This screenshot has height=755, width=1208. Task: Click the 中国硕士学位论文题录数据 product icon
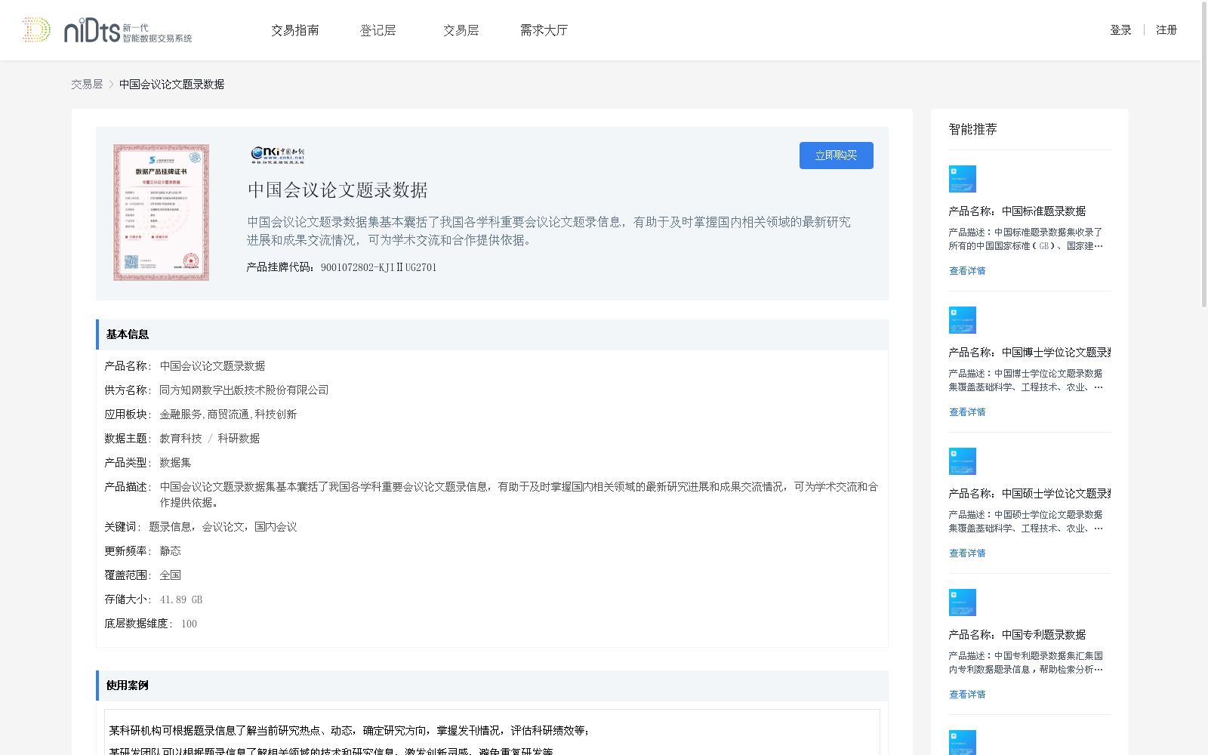tap(963, 461)
